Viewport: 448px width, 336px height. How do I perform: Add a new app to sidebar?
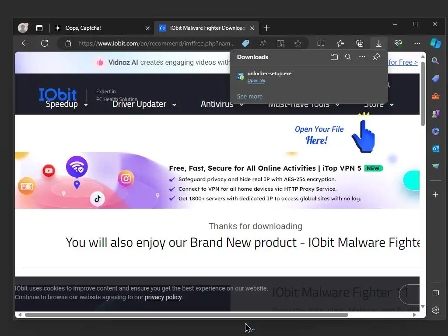click(x=435, y=195)
